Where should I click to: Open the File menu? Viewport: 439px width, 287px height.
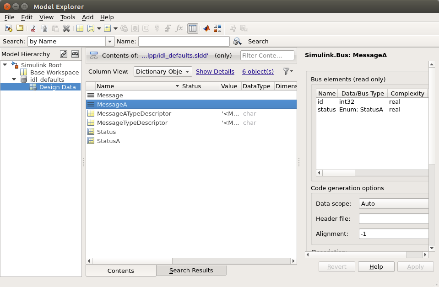click(9, 17)
